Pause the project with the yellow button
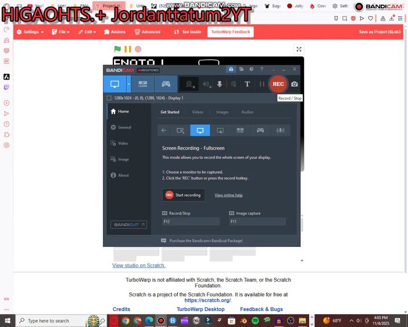Viewport: 408px width, 327px height. tap(128, 49)
